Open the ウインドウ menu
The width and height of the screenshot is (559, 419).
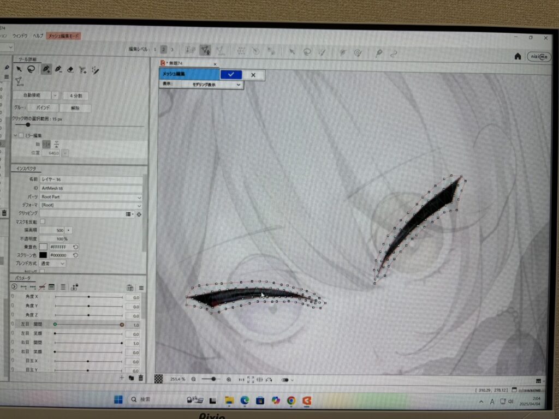tap(20, 36)
